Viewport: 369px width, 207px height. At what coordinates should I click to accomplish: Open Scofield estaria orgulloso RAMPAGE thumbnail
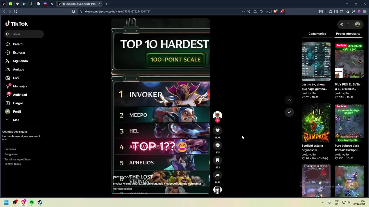pyautogui.click(x=316, y=123)
